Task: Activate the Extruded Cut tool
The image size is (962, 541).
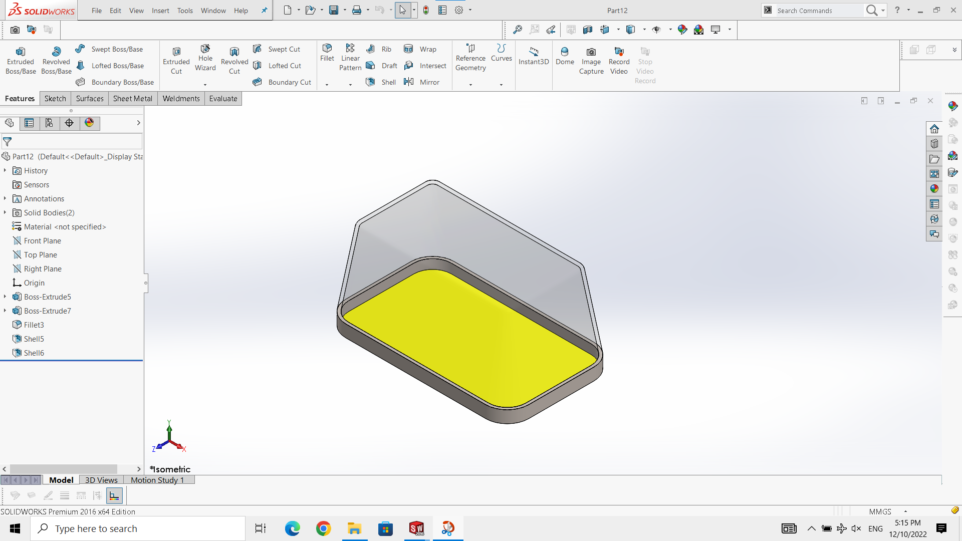Action: (176, 61)
